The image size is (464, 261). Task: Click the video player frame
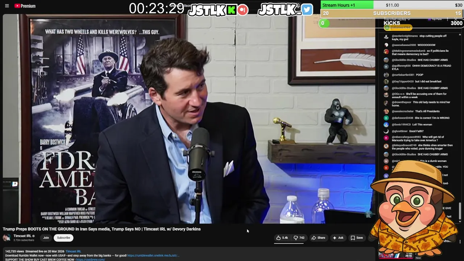(189, 119)
